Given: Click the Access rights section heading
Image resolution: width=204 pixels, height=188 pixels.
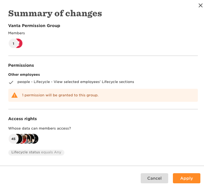Looking at the screenshot, I should coord(22,119).
